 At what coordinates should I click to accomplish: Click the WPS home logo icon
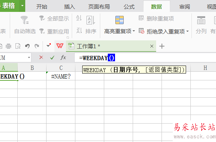(60, 46)
